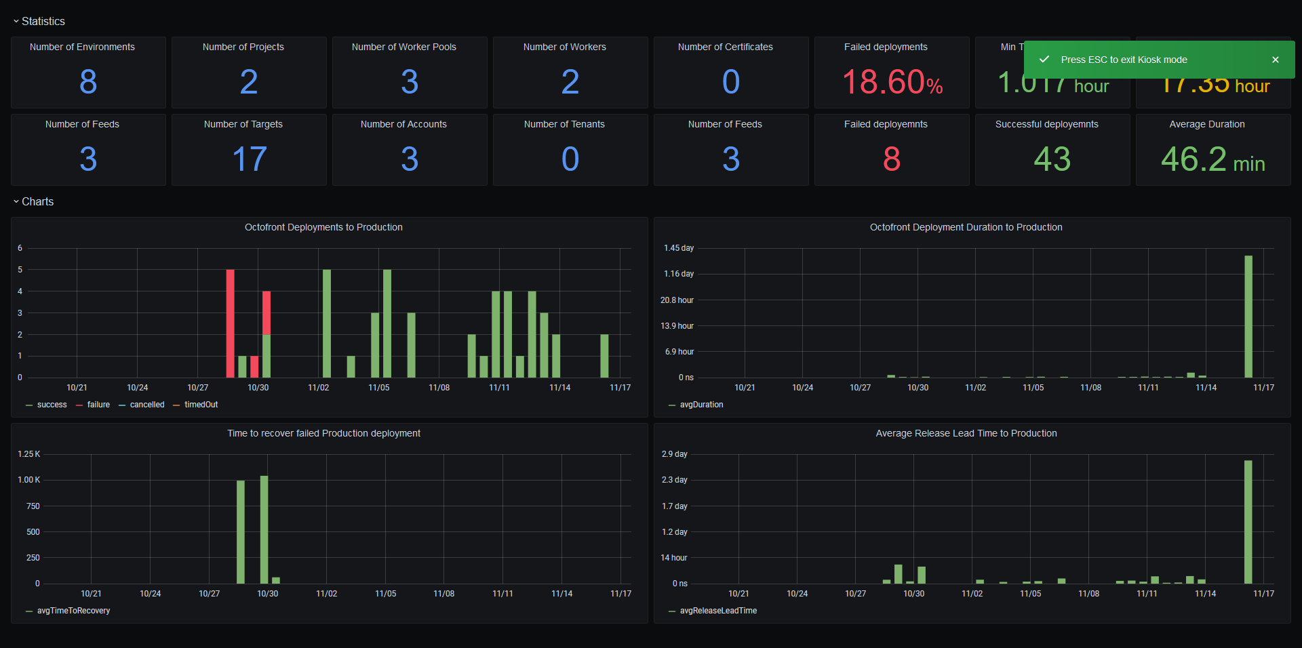Image resolution: width=1302 pixels, height=648 pixels.
Task: Select the 18.60% failed deployments stat
Action: point(892,83)
